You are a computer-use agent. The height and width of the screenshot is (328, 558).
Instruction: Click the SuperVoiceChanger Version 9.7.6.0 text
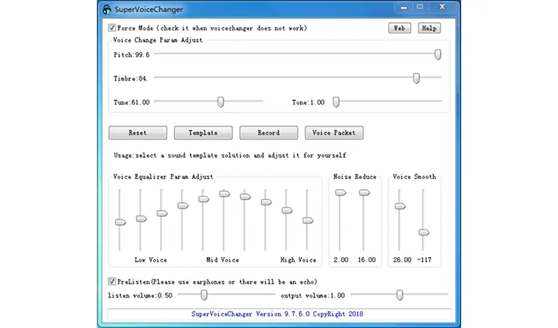point(277,314)
